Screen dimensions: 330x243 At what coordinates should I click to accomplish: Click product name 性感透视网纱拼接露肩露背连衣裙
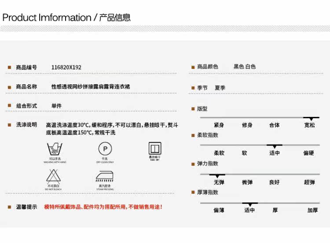click(x=91, y=87)
